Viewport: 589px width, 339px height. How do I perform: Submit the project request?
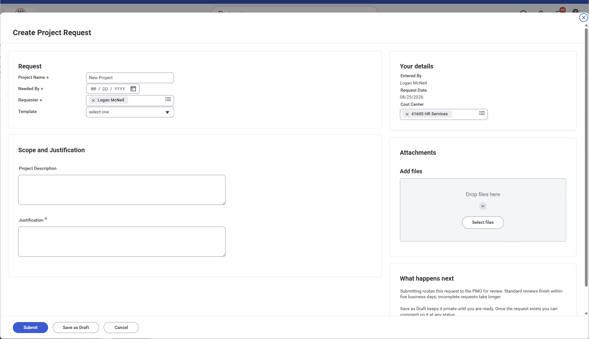(30, 327)
